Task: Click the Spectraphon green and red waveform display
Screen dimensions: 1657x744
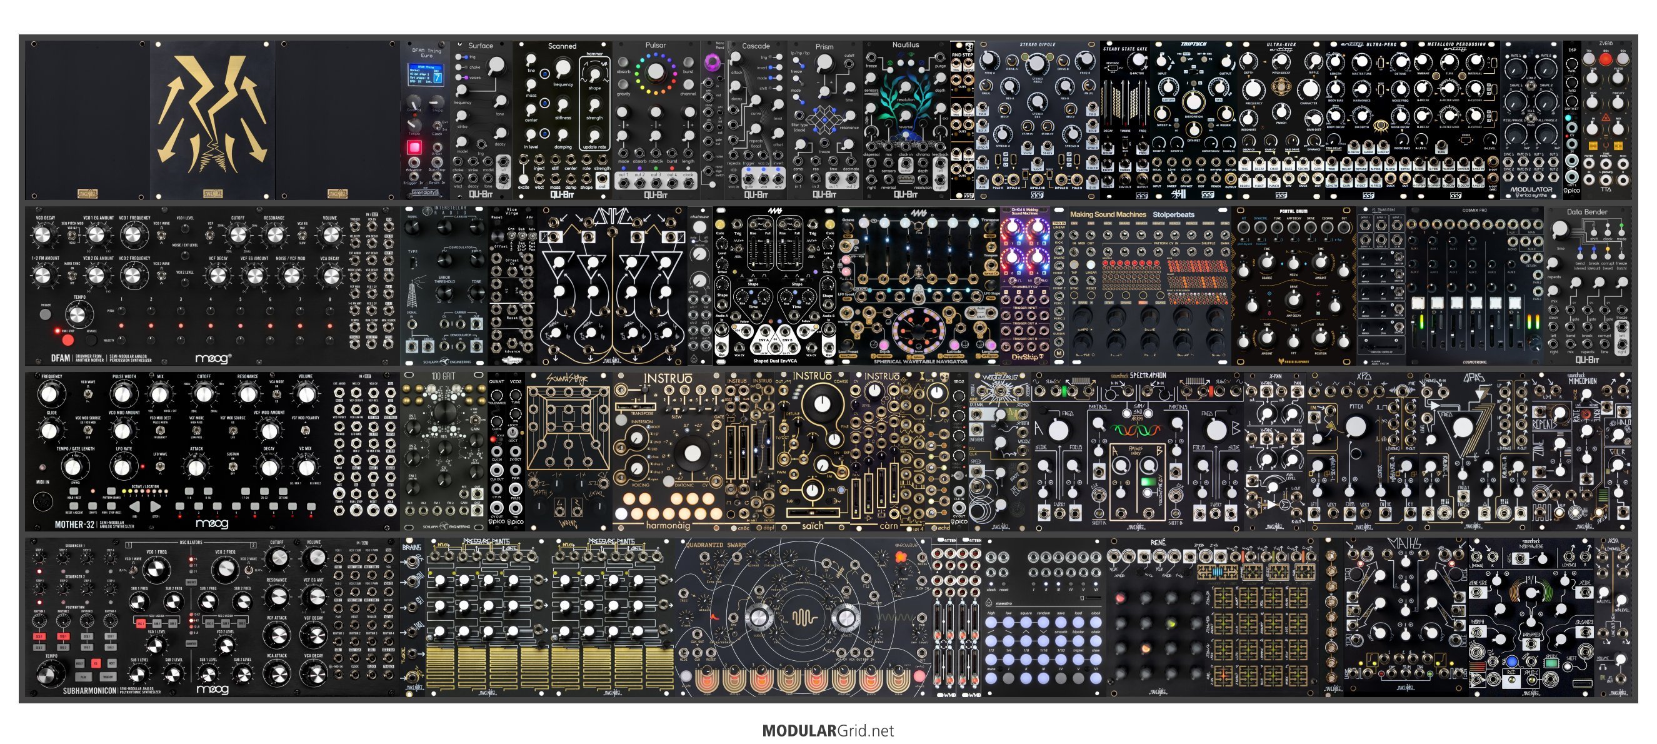Action: [x=1136, y=430]
